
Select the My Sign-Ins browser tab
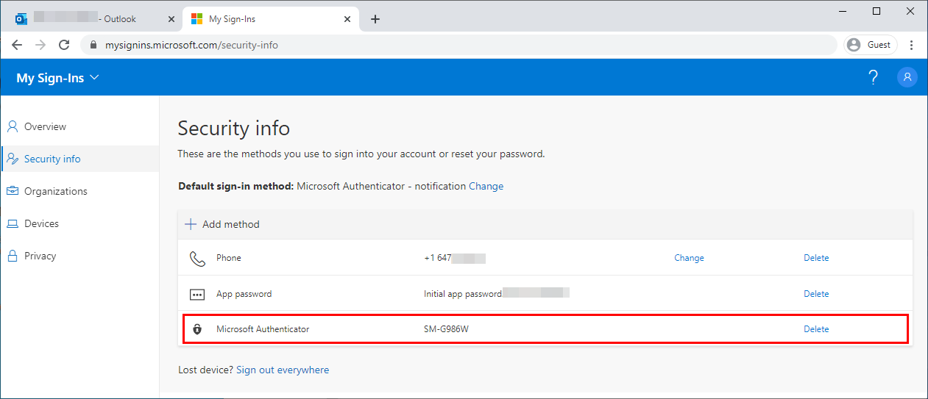[x=272, y=19]
